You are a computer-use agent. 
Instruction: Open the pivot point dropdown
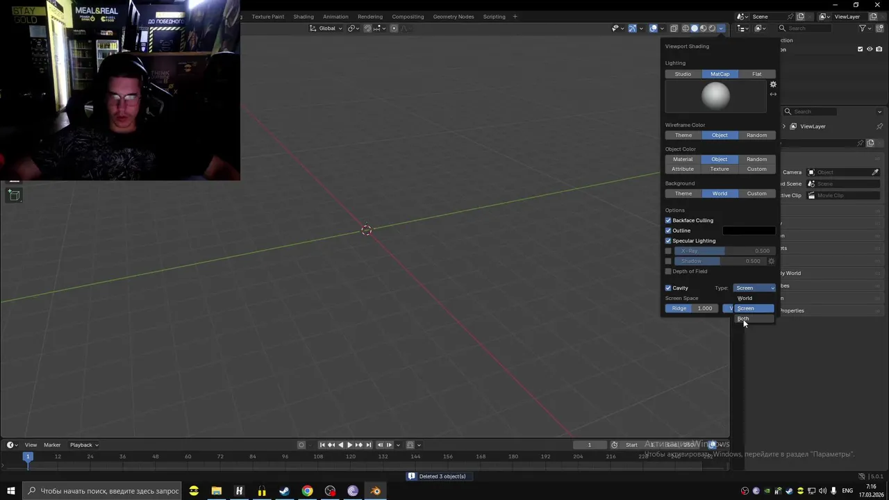[x=354, y=28]
